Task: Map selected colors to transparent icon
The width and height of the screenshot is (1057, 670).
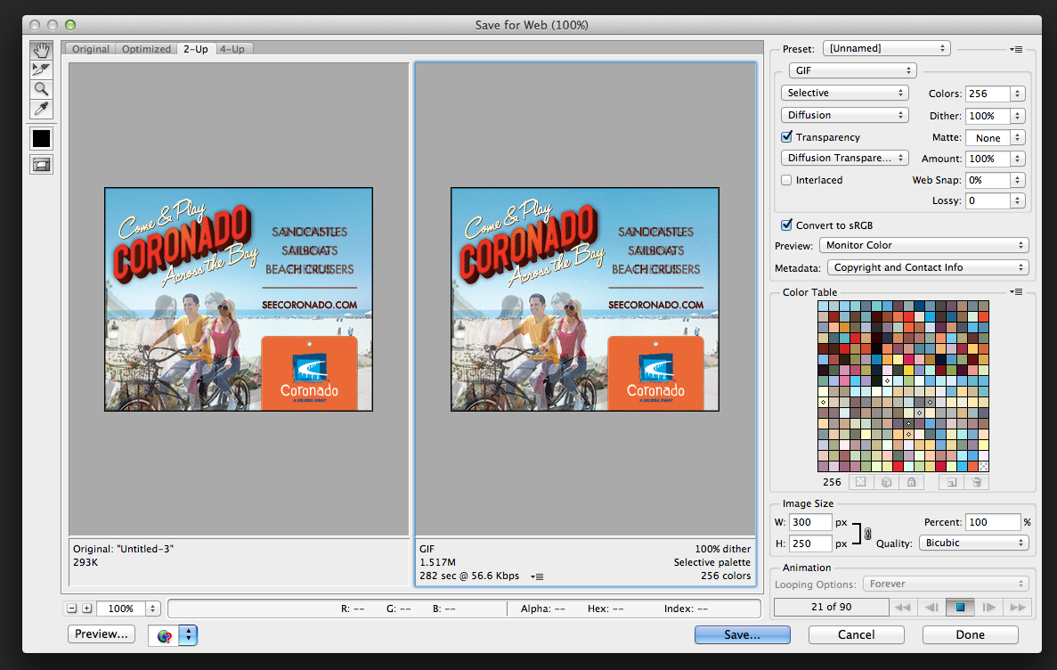Action: point(861,482)
